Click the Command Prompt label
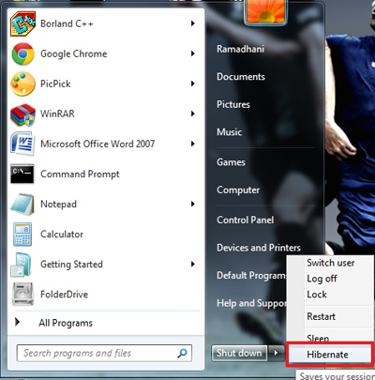 pos(80,174)
